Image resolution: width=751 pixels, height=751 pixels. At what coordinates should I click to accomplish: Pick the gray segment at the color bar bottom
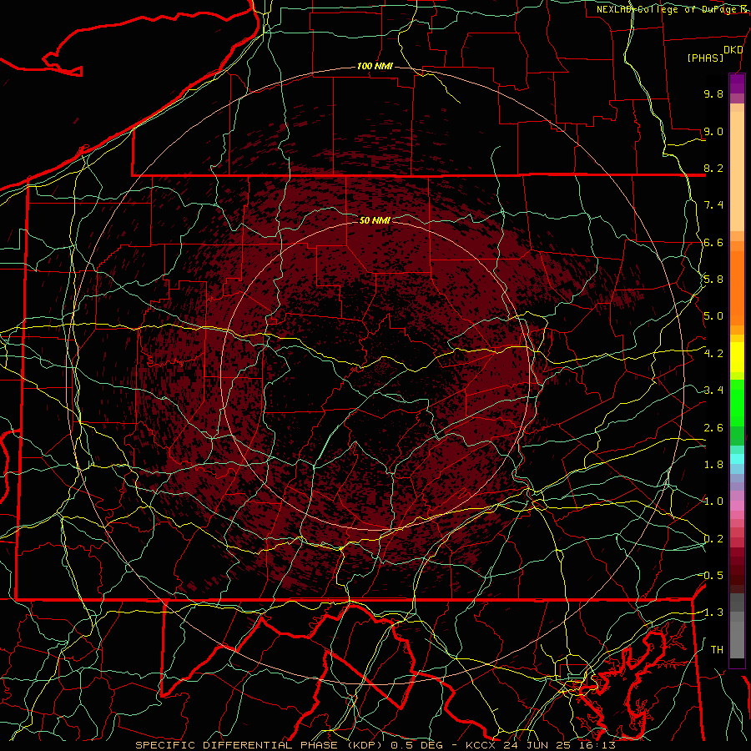tap(737, 639)
